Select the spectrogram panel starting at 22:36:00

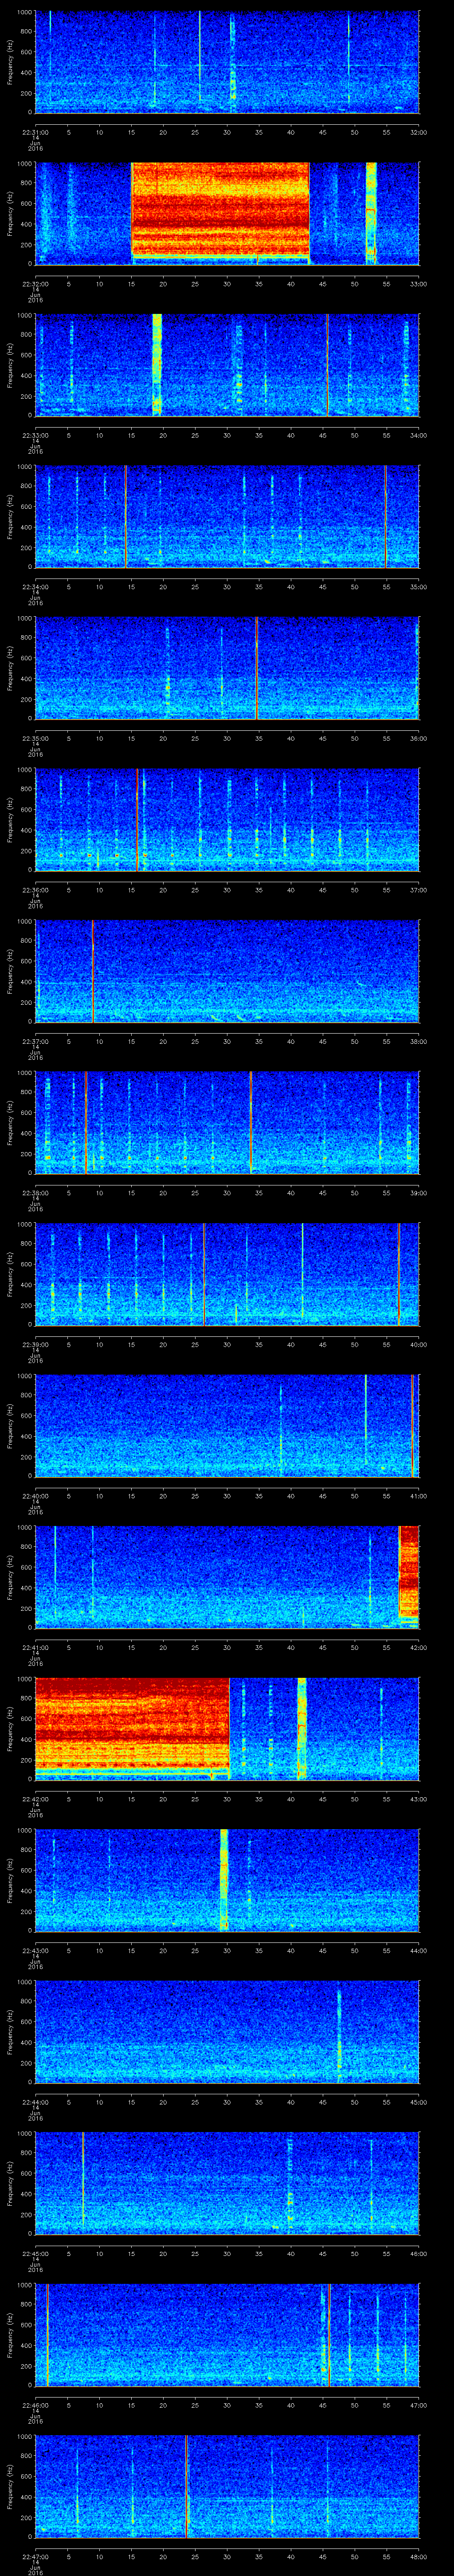(x=227, y=819)
